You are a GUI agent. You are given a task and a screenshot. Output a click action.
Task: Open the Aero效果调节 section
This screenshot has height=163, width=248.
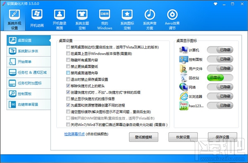coord(172,19)
